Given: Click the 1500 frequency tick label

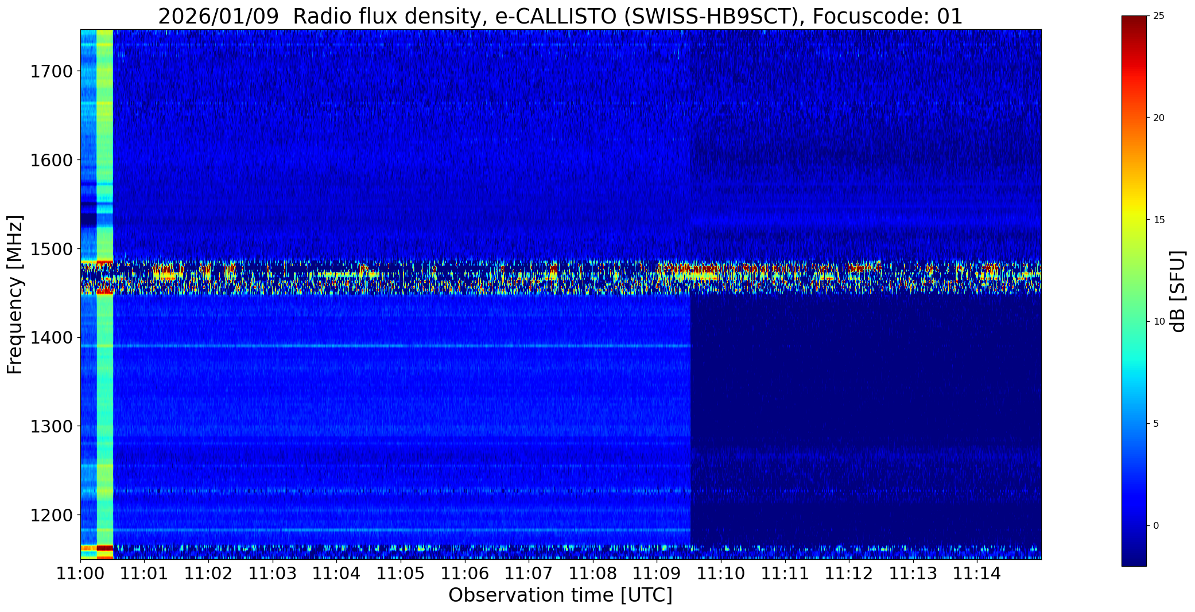Looking at the screenshot, I should pos(51,249).
